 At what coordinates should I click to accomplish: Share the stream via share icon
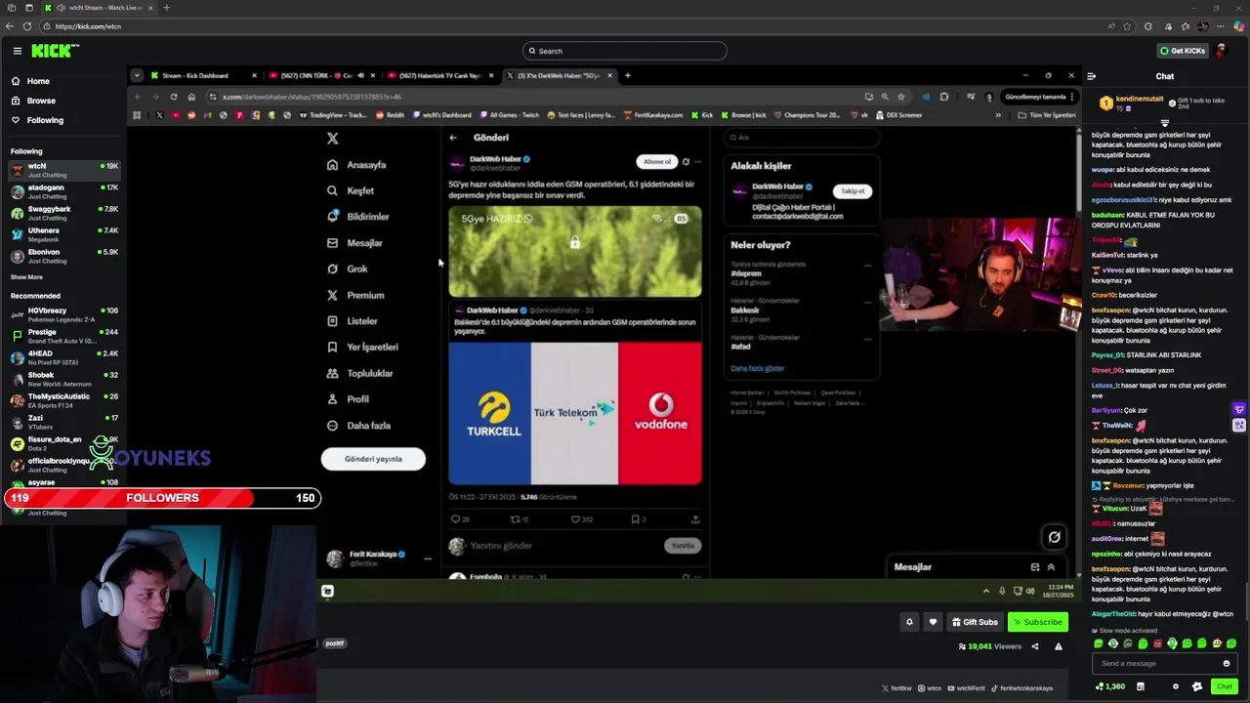click(x=1035, y=646)
